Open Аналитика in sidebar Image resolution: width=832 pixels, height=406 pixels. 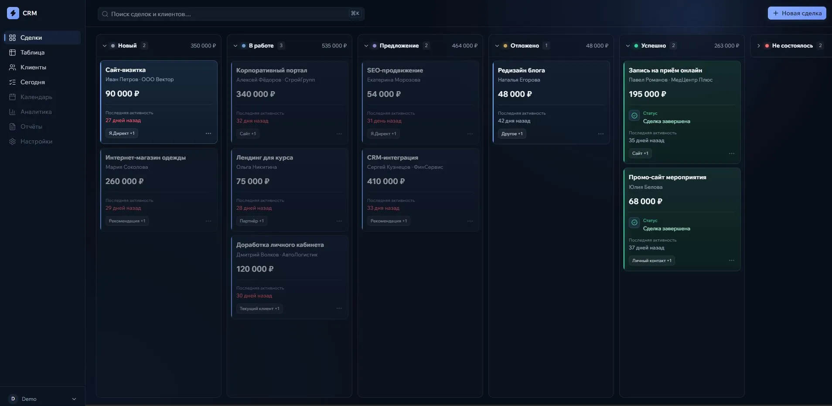[42, 112]
